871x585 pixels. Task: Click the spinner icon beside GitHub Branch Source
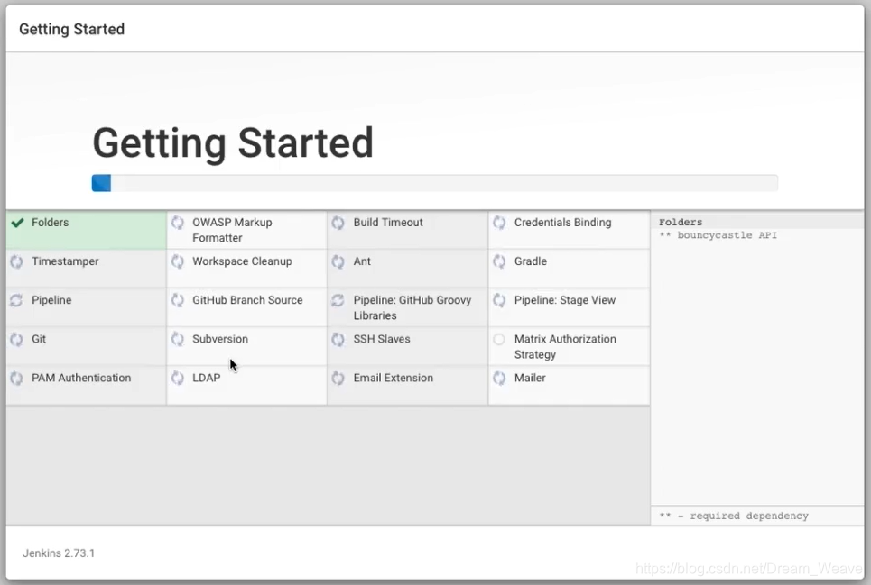(178, 300)
